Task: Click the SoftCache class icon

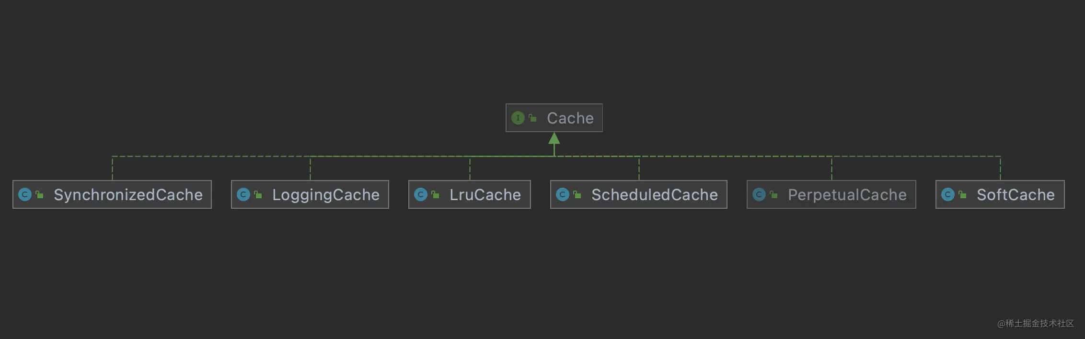Action: click(948, 194)
